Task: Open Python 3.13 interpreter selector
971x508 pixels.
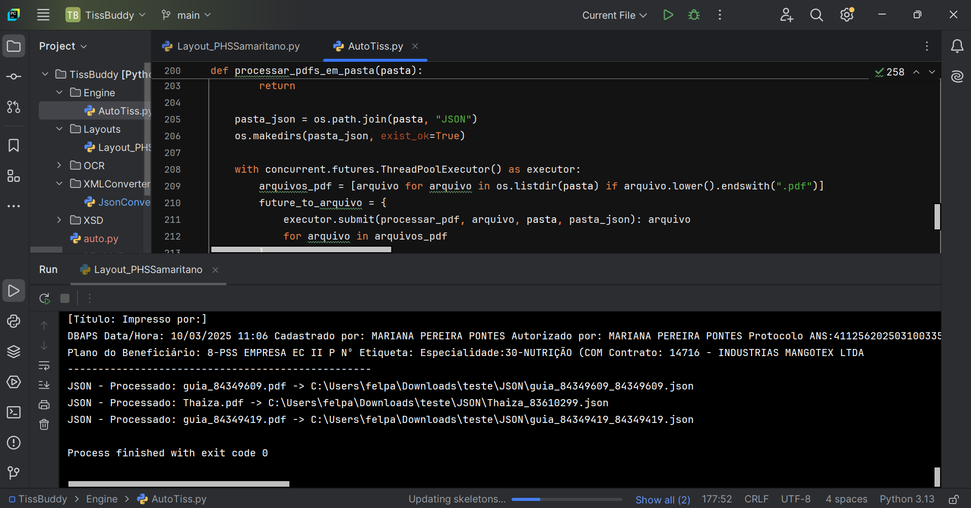Action: point(907,499)
